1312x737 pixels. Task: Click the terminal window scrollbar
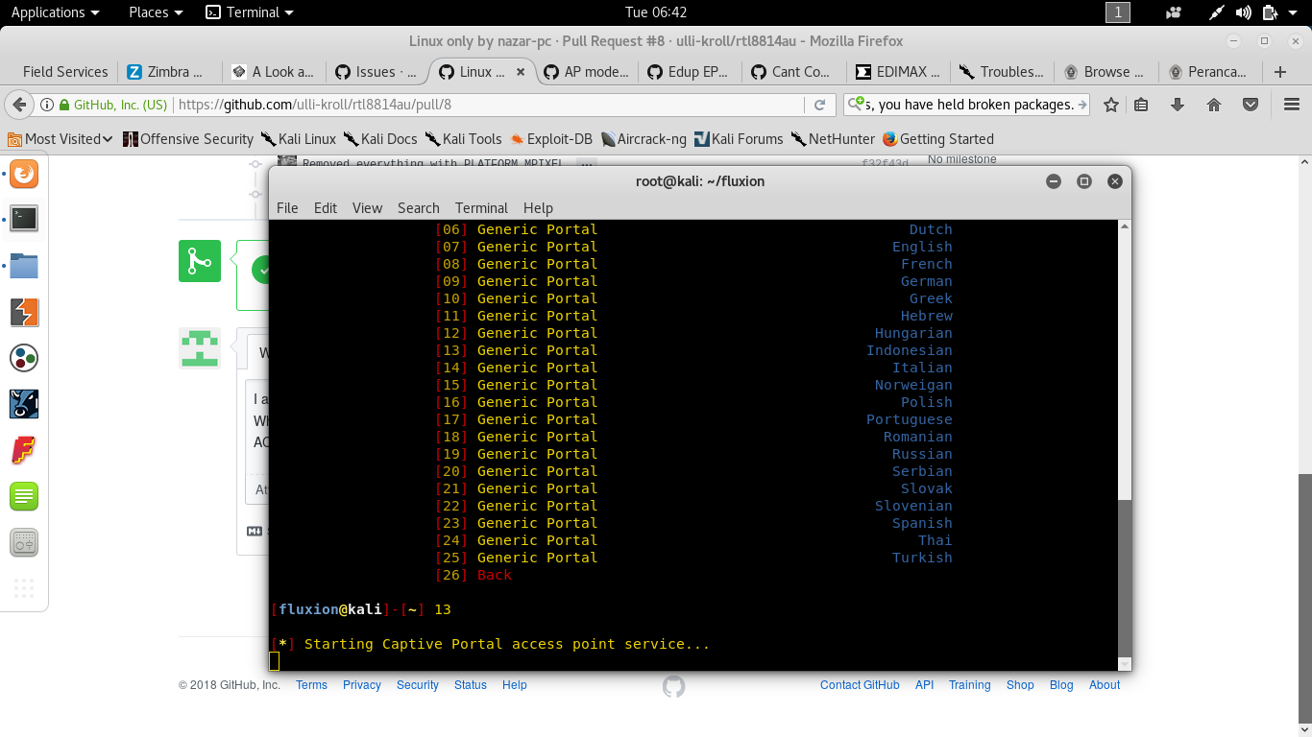[x=1126, y=577]
